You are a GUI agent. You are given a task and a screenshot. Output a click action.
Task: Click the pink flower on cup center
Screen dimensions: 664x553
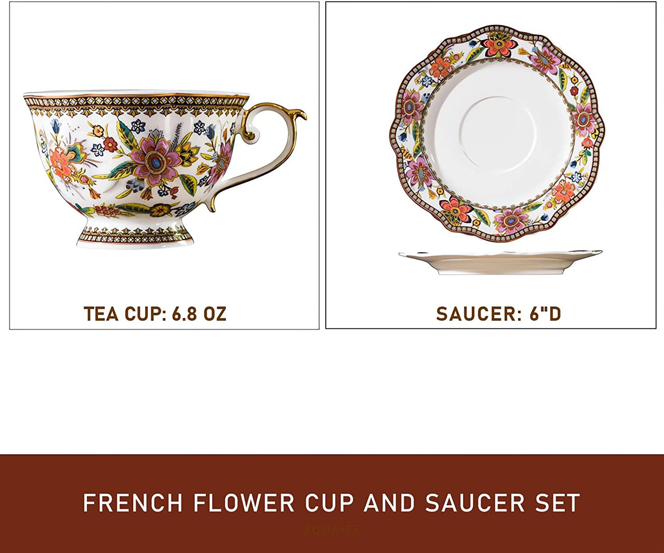pos(155,159)
